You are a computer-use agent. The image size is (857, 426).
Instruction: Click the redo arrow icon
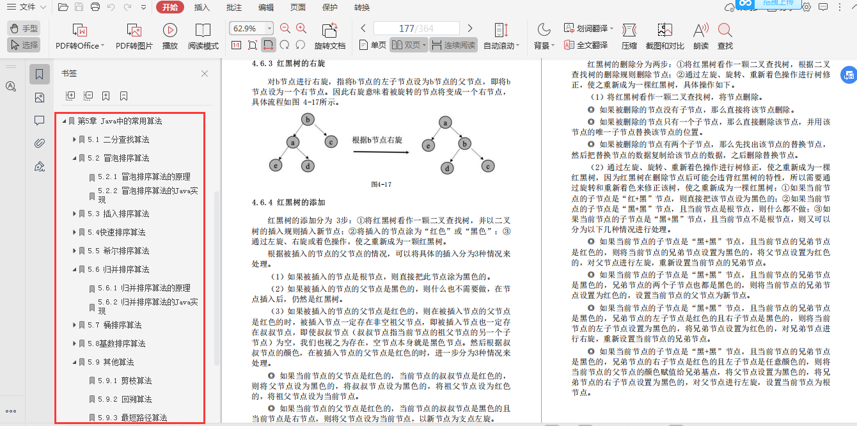click(127, 8)
